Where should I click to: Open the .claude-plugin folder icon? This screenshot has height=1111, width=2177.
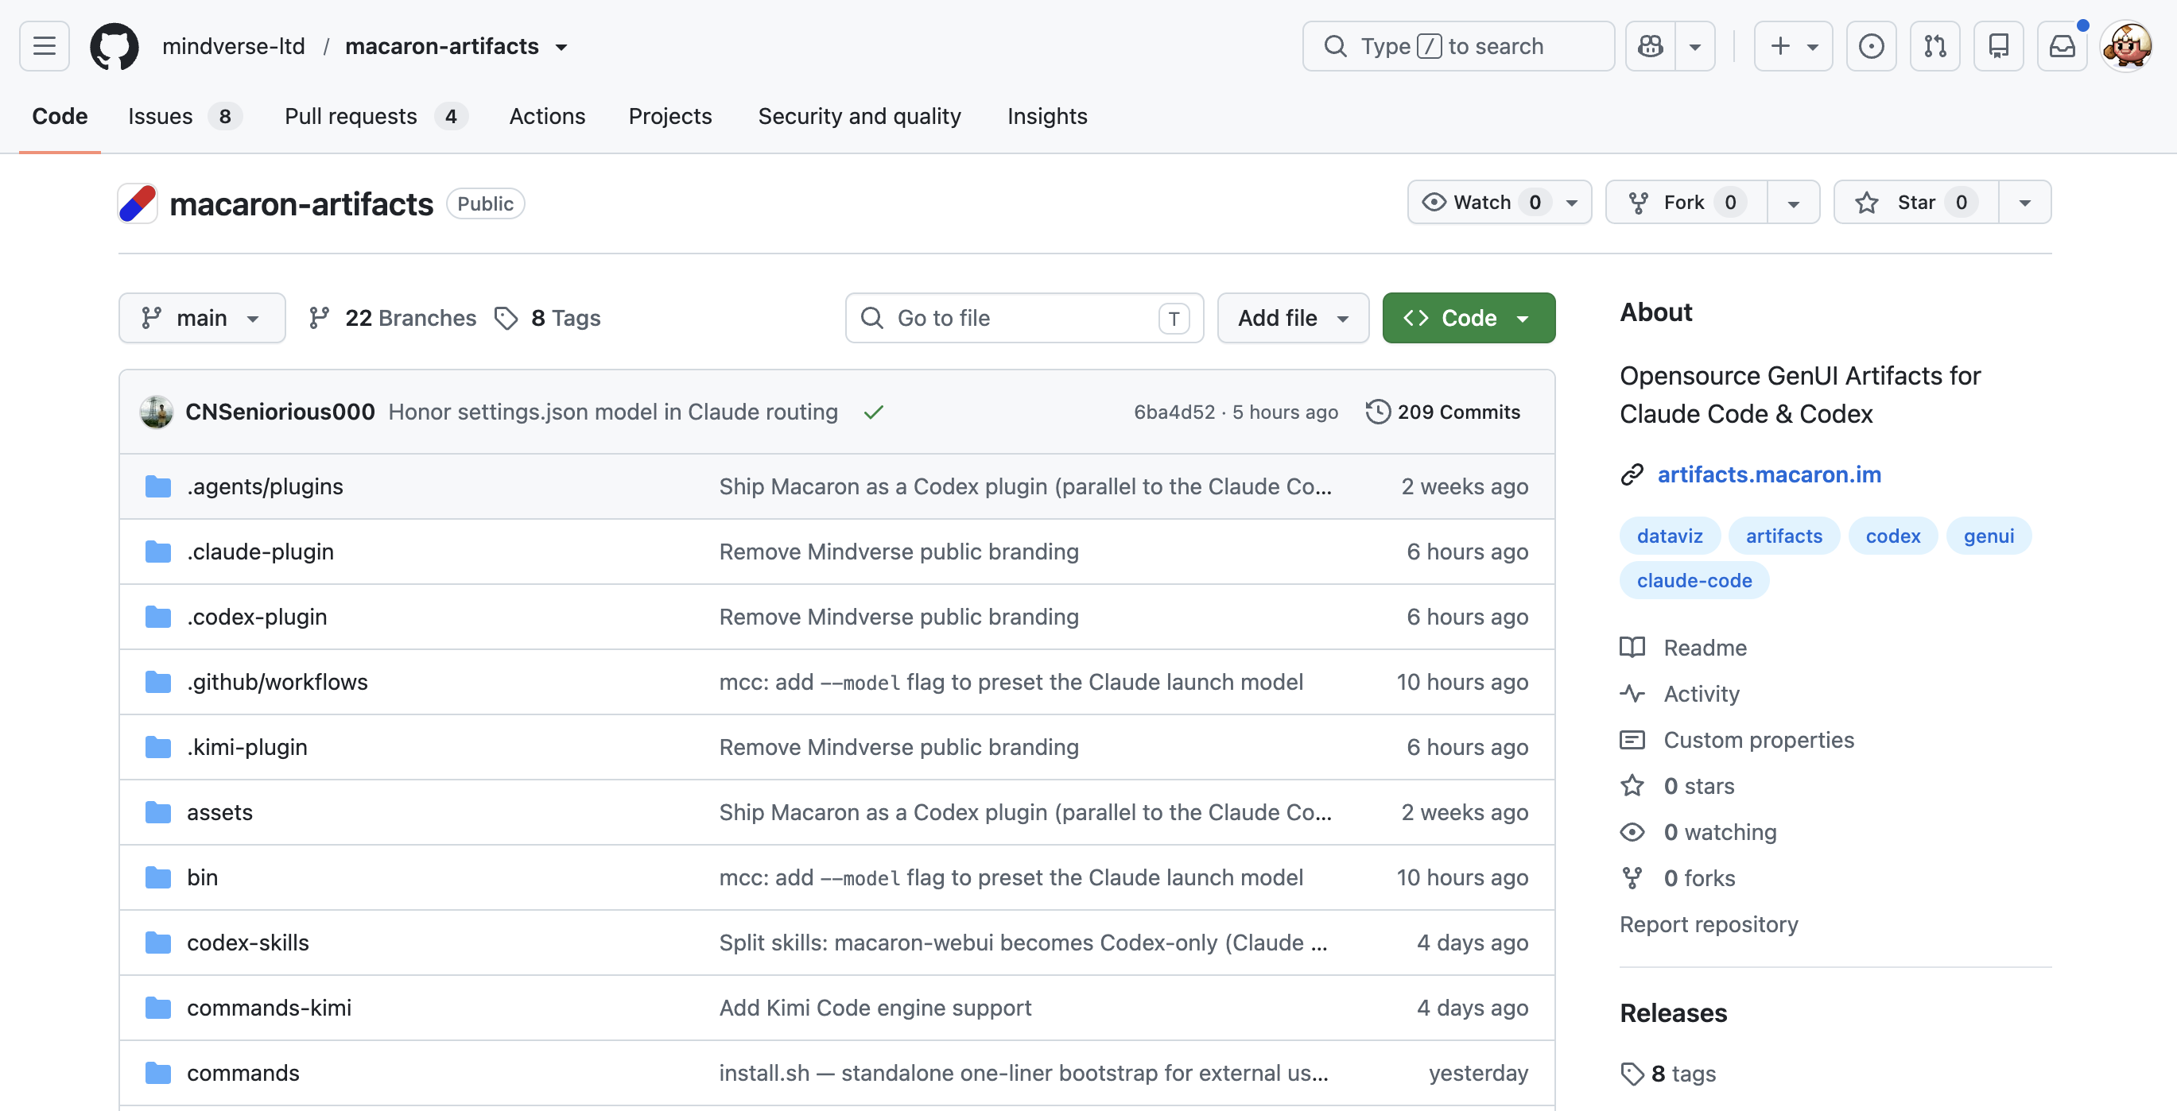tap(158, 552)
